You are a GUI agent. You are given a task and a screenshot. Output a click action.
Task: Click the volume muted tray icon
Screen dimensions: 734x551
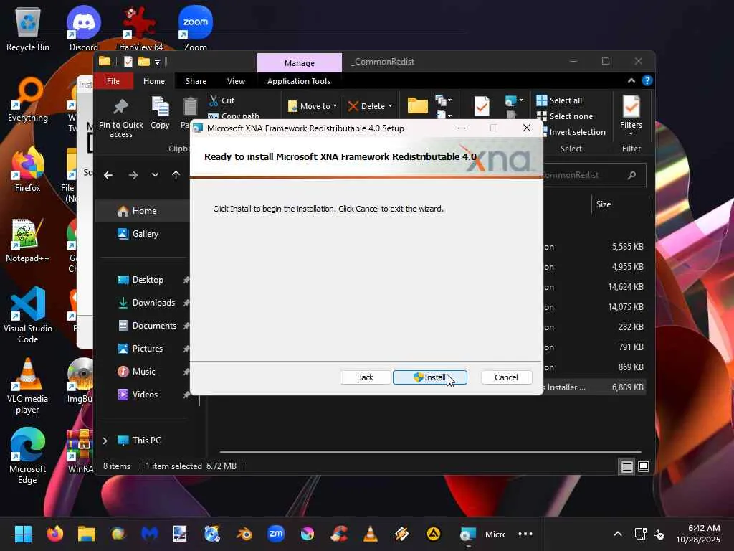point(659,534)
